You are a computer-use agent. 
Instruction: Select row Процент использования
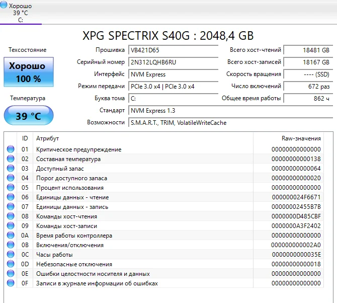point(164,188)
